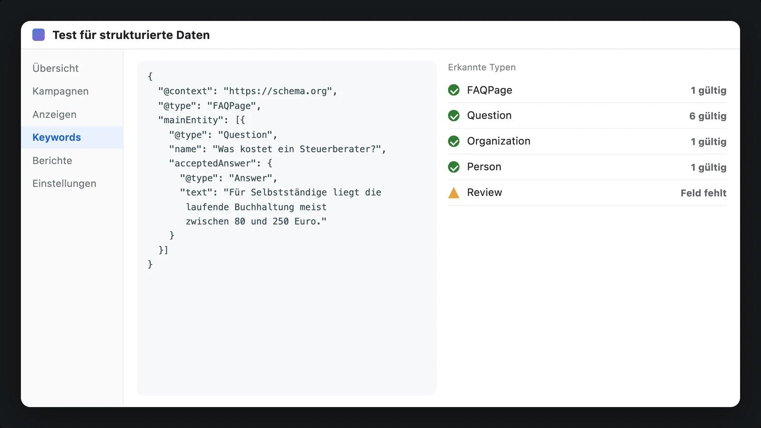Viewport: 761px width, 428px height.
Task: Click the closing '}]' code line
Action: [x=164, y=250]
